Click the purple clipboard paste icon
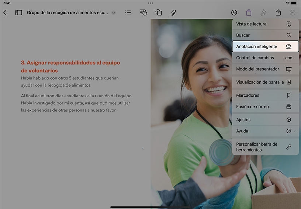This screenshot has width=301, height=209. pos(249,13)
